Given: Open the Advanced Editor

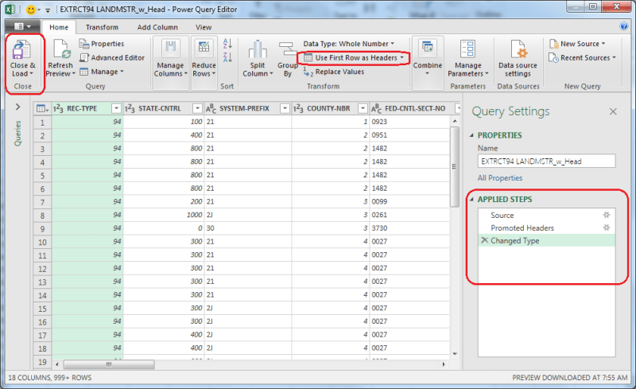Looking at the screenshot, I should click(112, 57).
